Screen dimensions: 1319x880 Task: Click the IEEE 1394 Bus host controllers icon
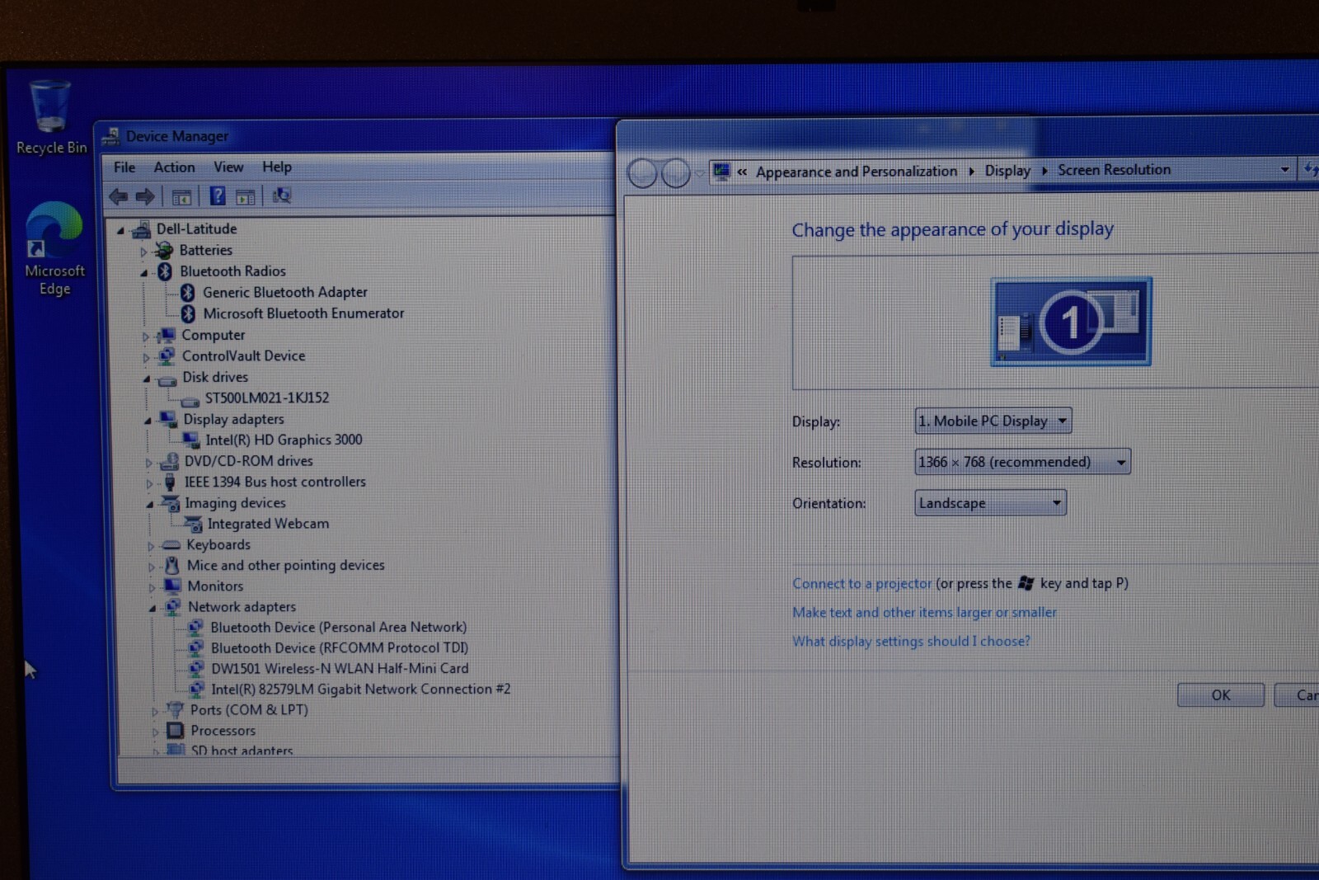(x=170, y=482)
